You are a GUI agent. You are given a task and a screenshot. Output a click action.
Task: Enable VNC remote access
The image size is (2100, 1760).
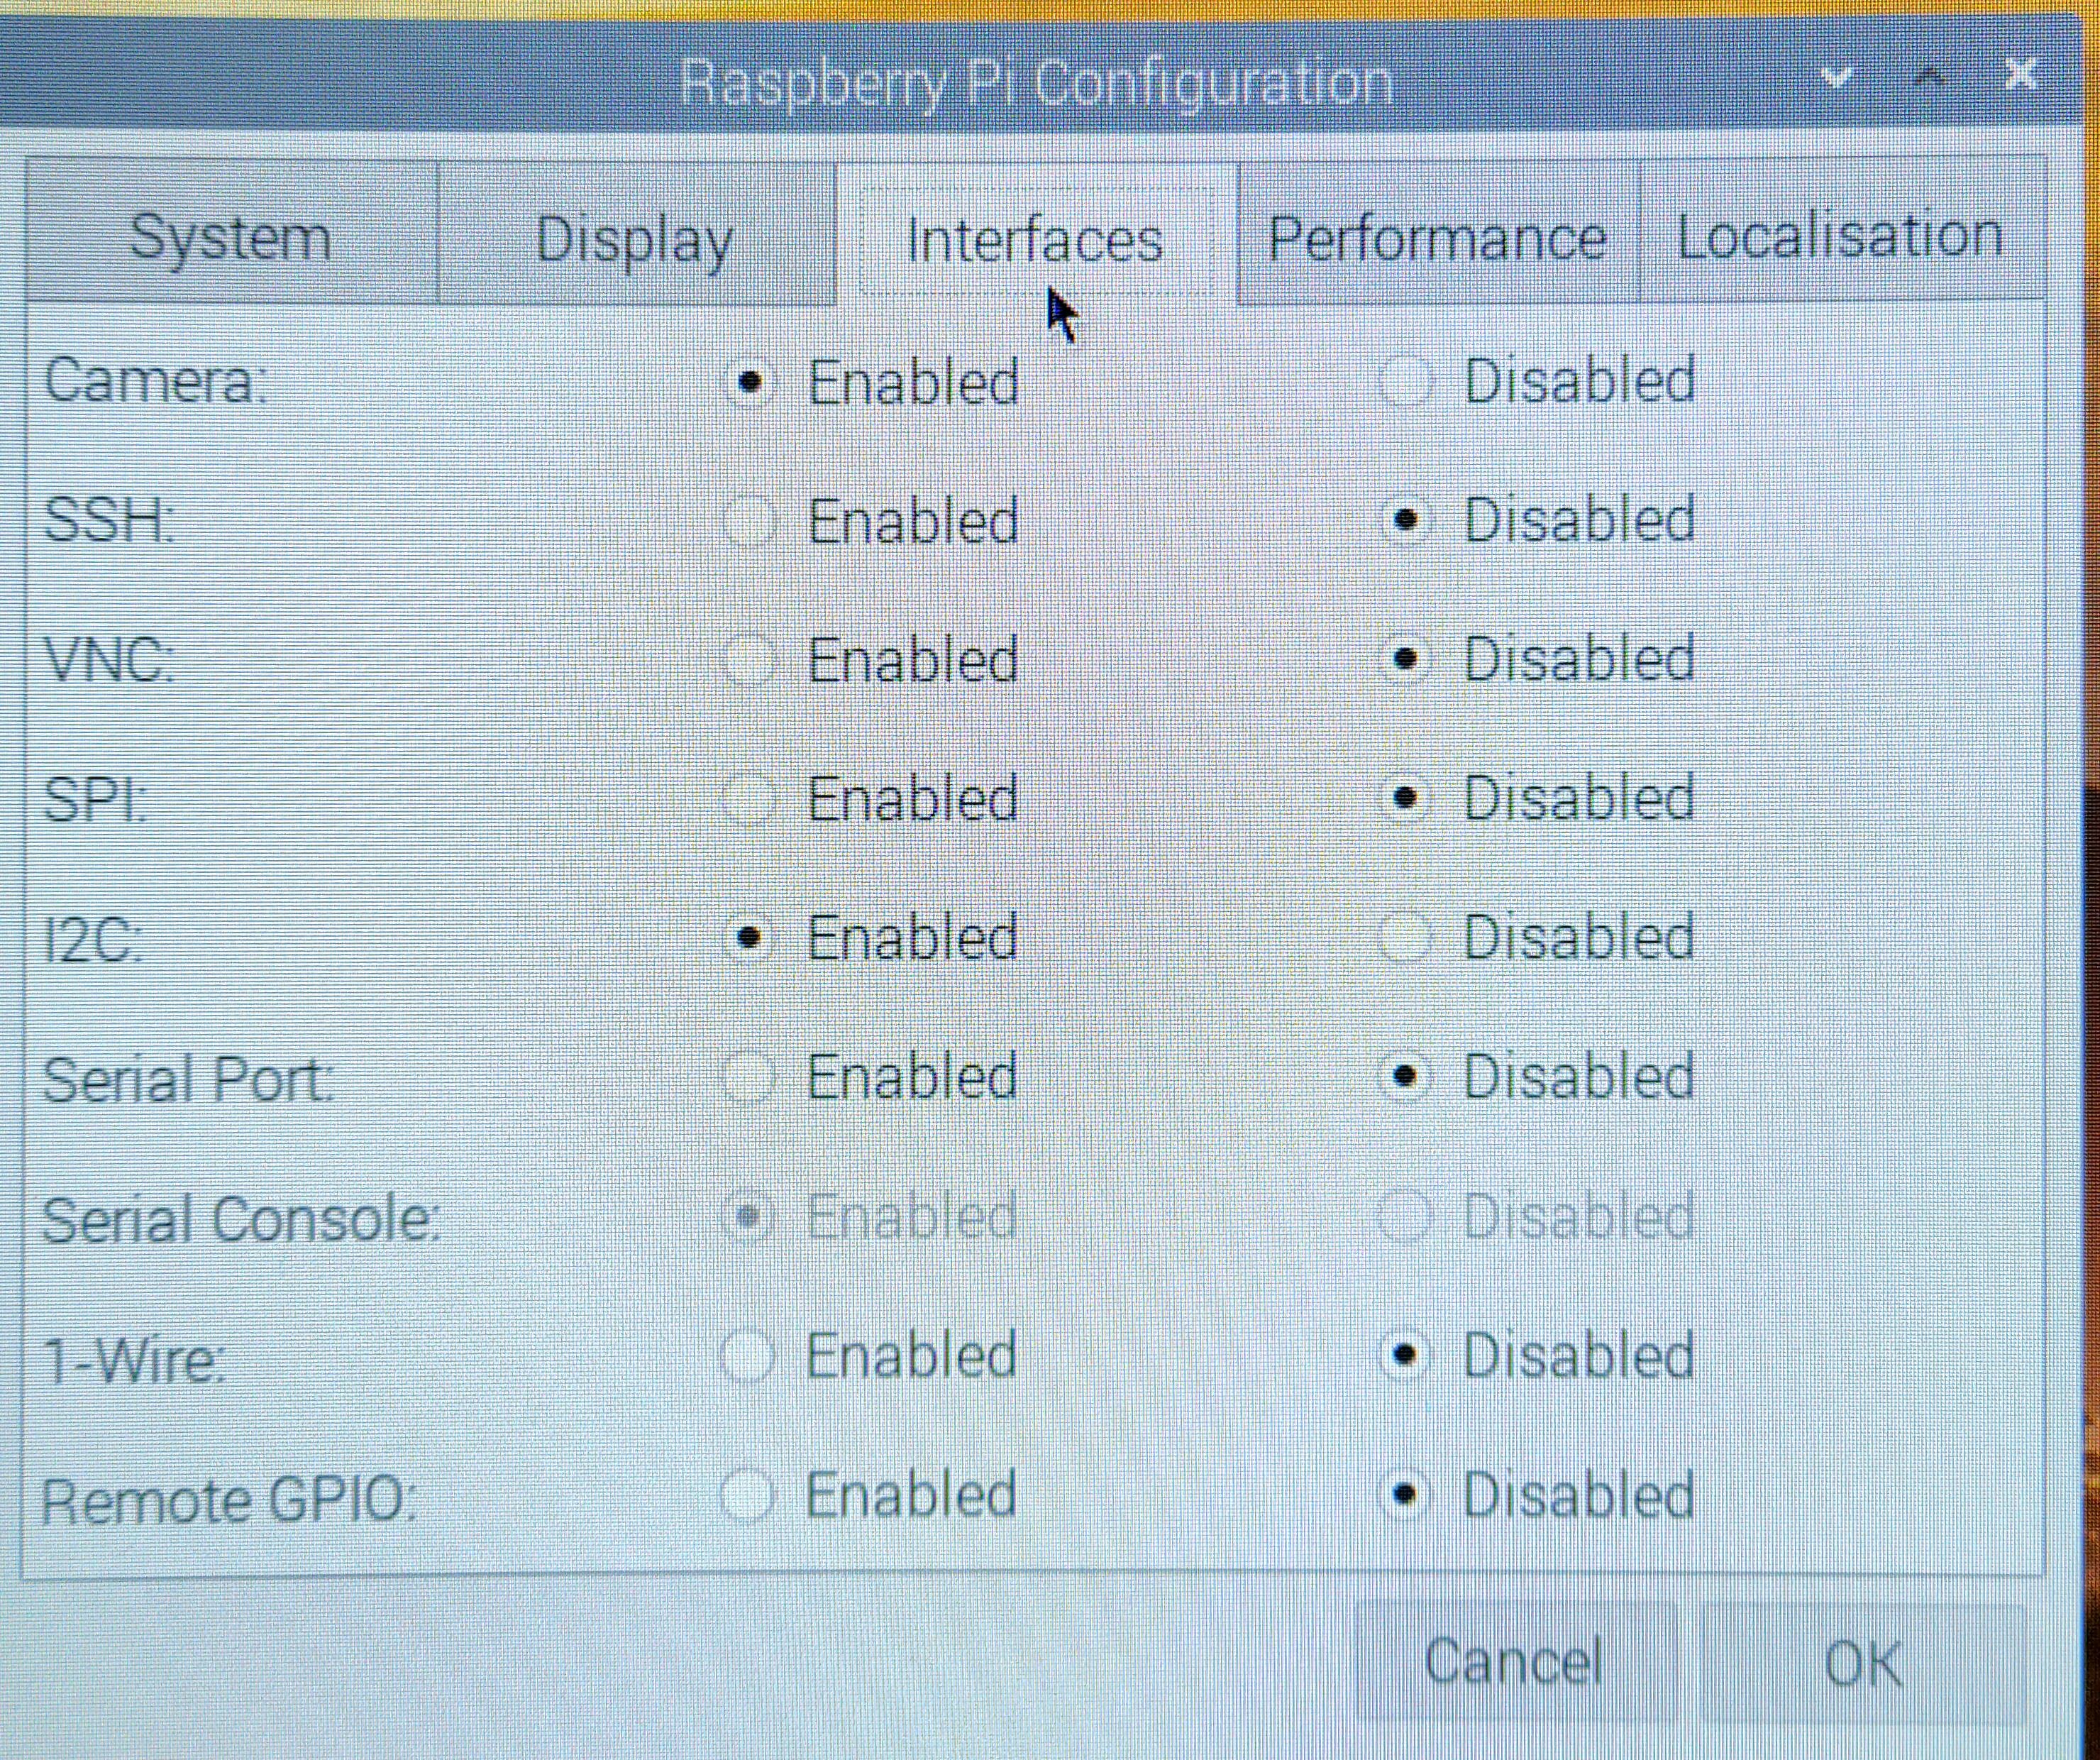tap(748, 661)
